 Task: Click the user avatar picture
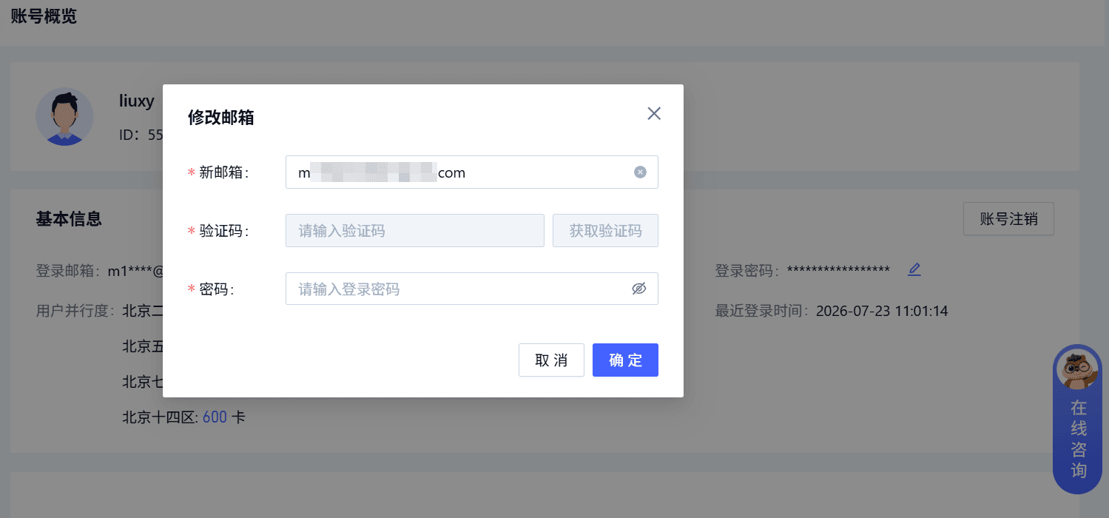tap(64, 117)
